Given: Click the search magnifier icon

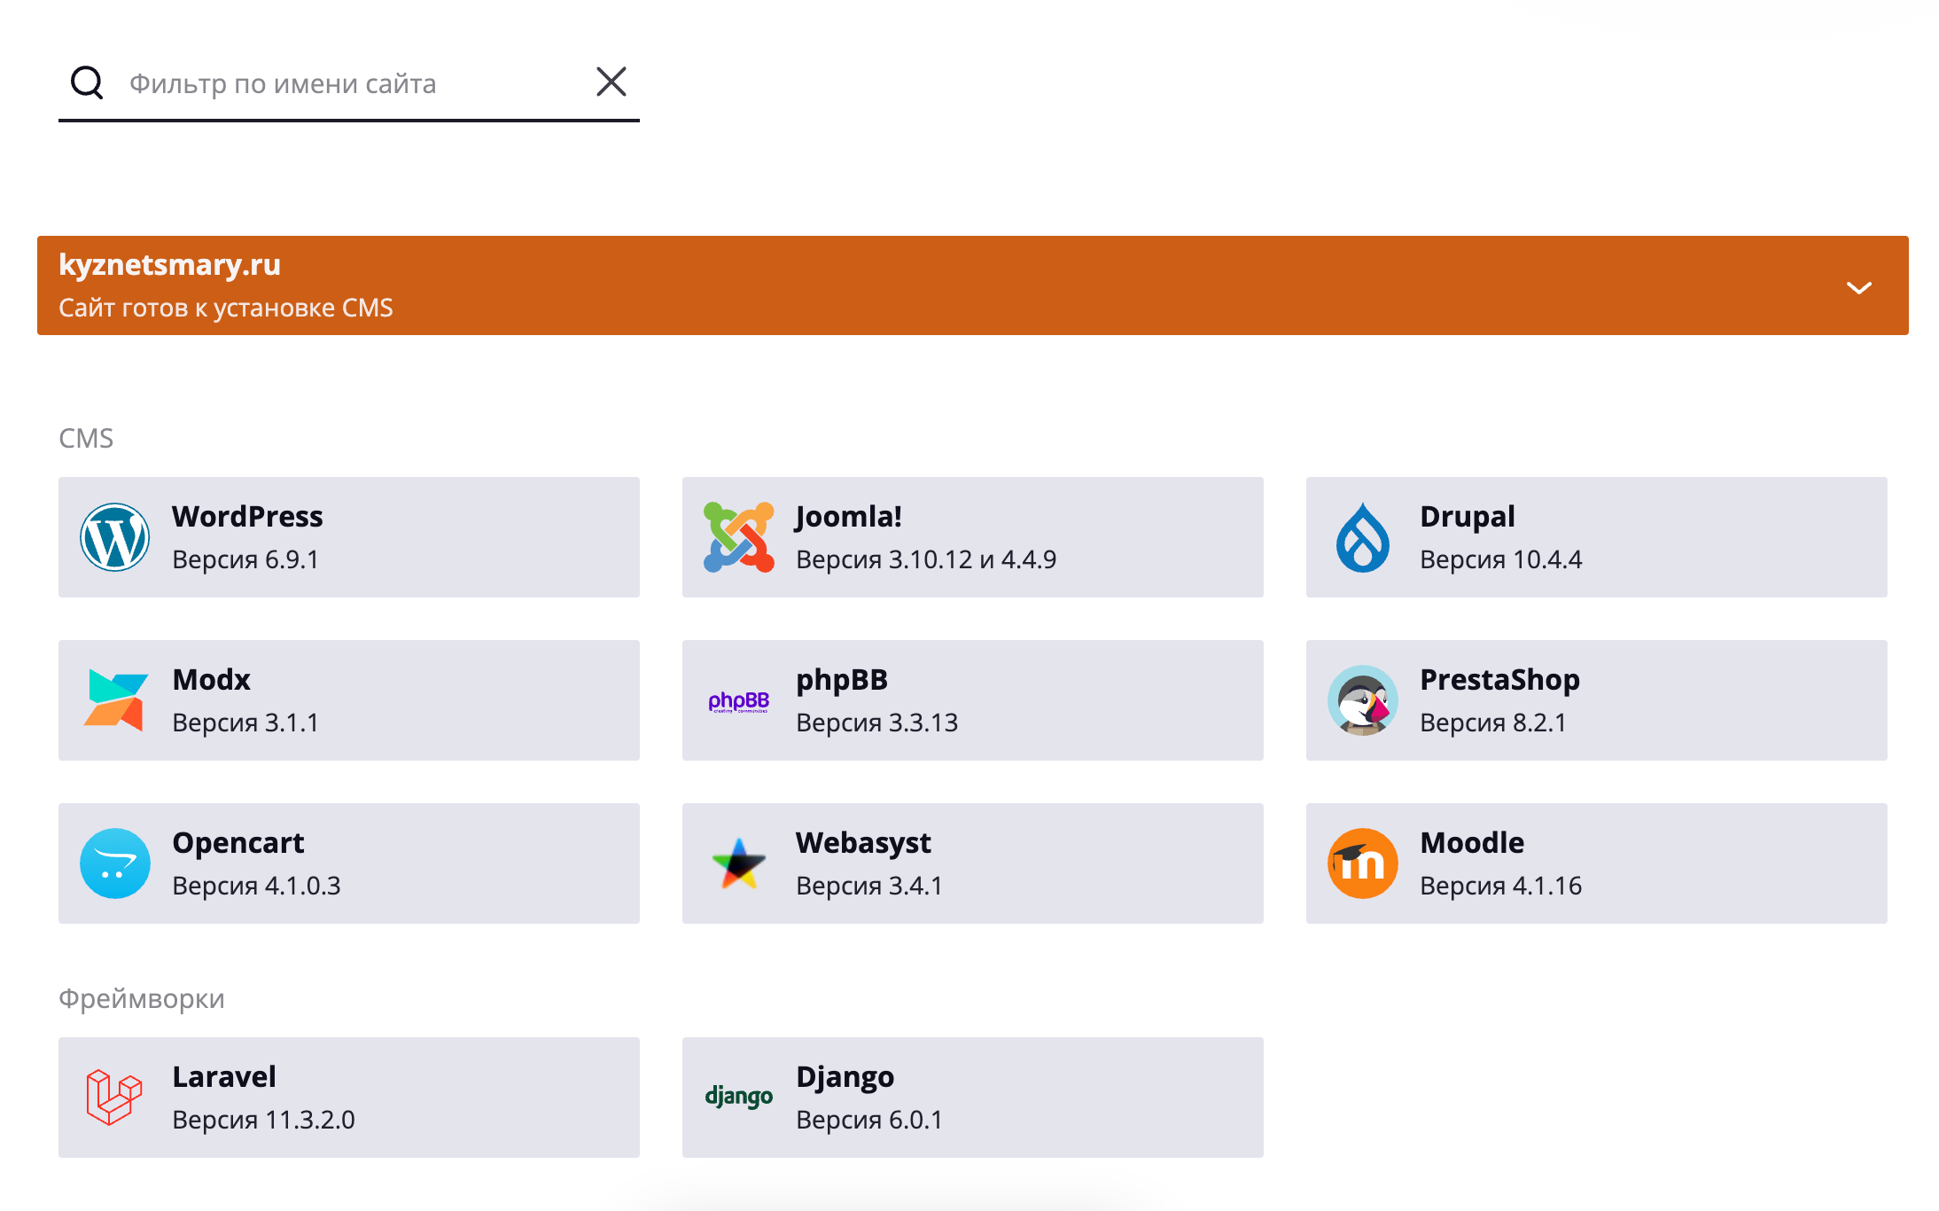Looking at the screenshot, I should pyautogui.click(x=87, y=82).
